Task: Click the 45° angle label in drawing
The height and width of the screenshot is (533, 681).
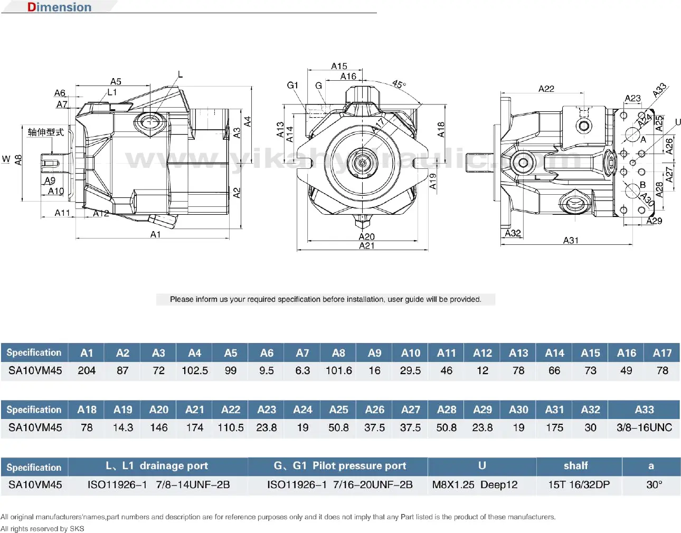Action: pos(399,84)
